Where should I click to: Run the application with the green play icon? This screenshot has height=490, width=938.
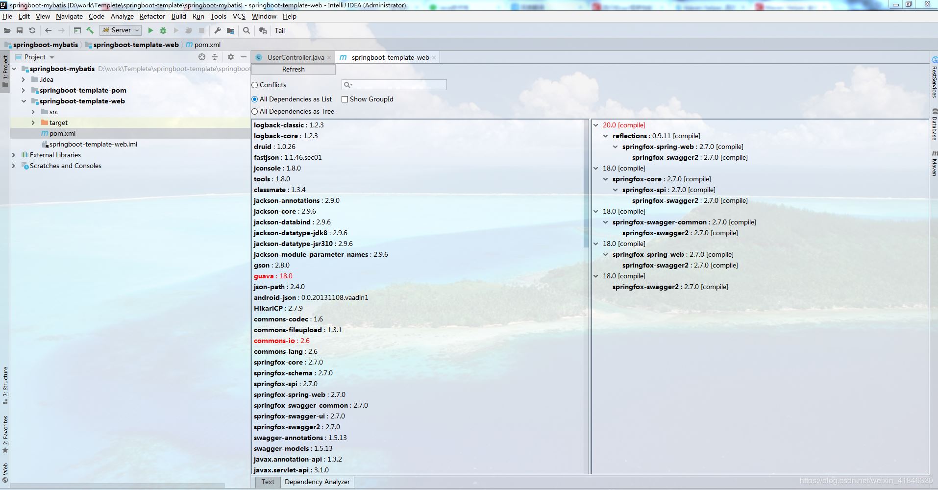tap(150, 30)
